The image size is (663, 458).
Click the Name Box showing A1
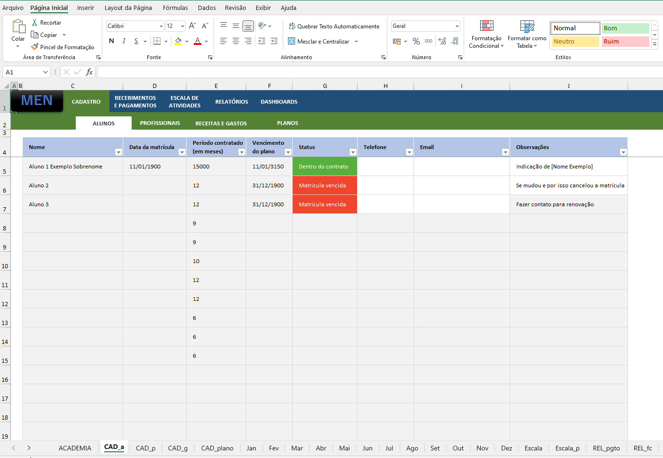[22, 72]
